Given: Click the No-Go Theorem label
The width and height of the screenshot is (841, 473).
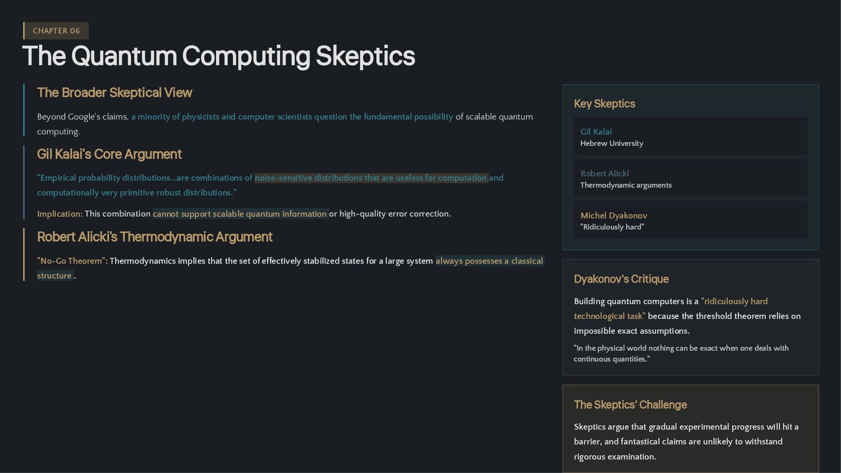Looking at the screenshot, I should 72,261.
